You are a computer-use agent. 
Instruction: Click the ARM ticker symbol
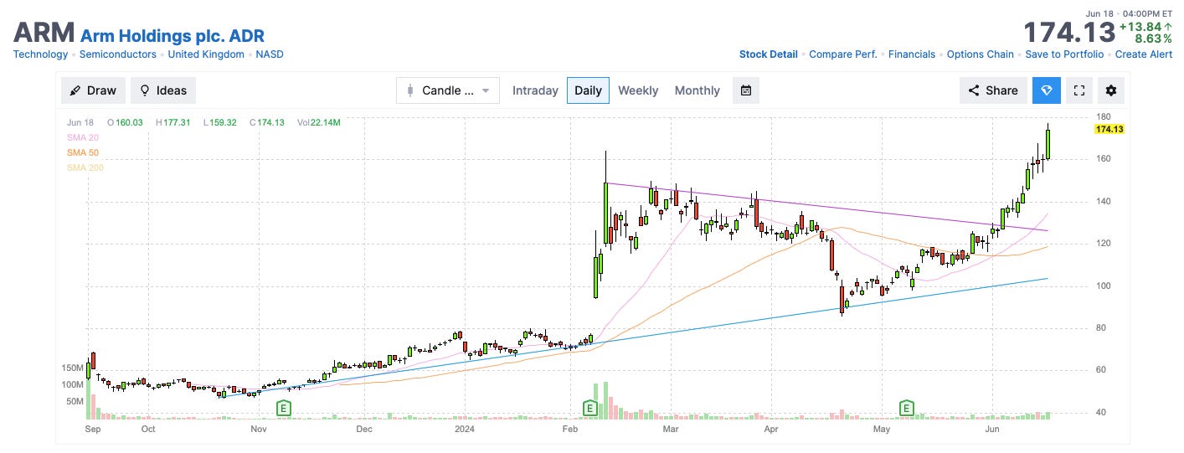pos(43,33)
